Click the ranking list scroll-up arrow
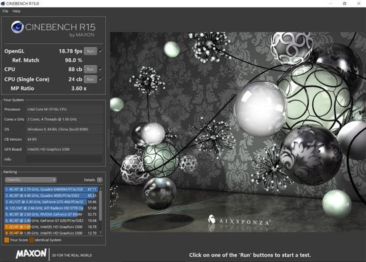This screenshot has width=366, height=262. coord(100,188)
